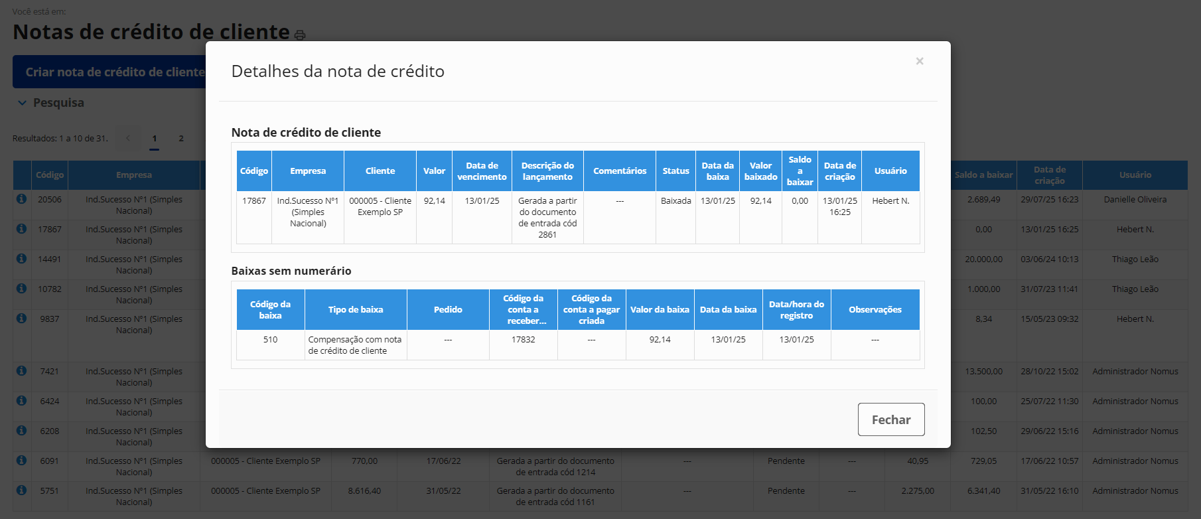
Task: Go to results page 2
Action: (180, 139)
